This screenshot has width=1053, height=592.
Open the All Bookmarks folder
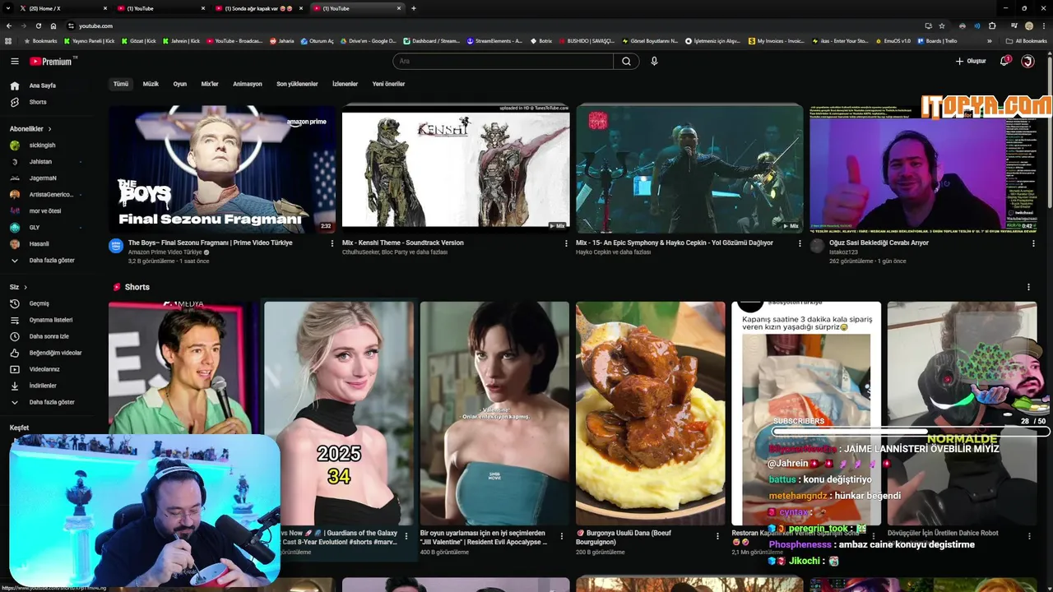point(1026,40)
